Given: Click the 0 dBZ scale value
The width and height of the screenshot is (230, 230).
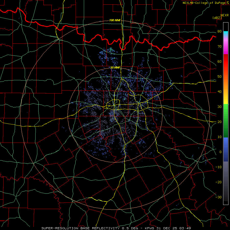Looking at the screenshot, I should click(221, 152).
